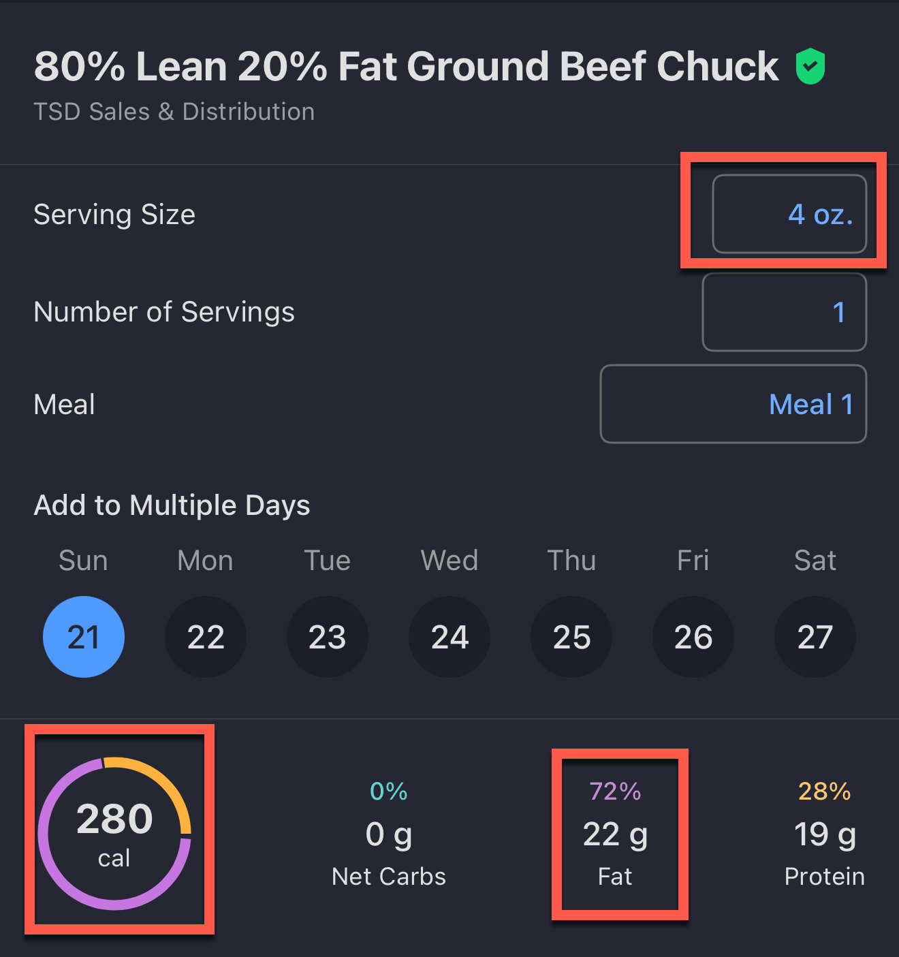Viewport: 899px width, 957px height.
Task: Edit the Number of Servings field
Action: click(x=784, y=312)
